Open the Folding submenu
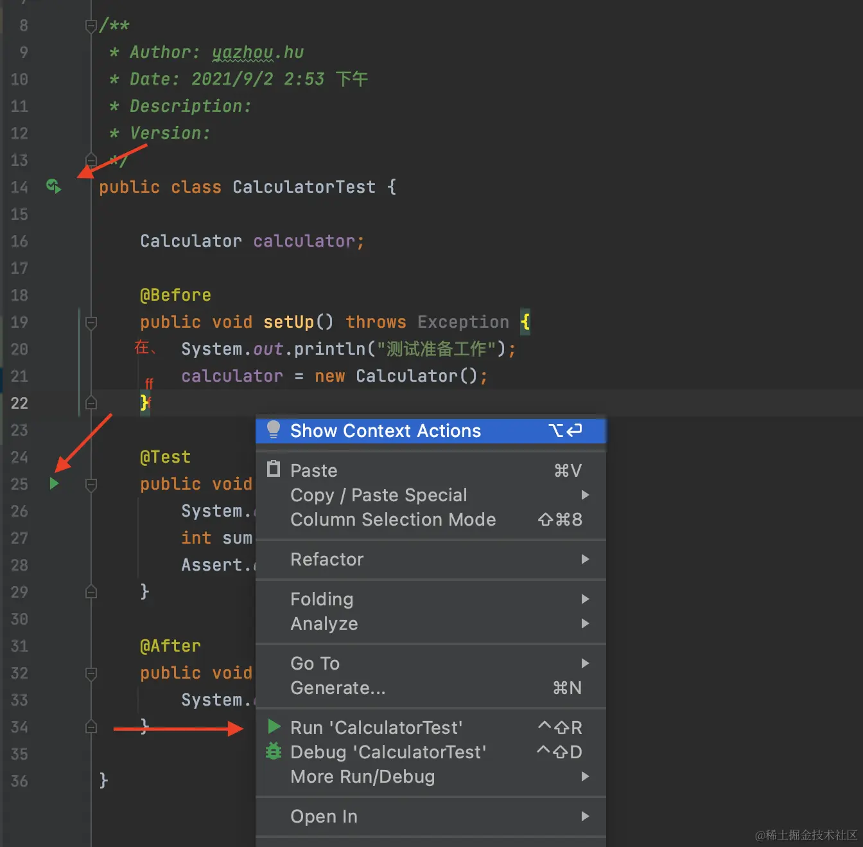 (430, 599)
